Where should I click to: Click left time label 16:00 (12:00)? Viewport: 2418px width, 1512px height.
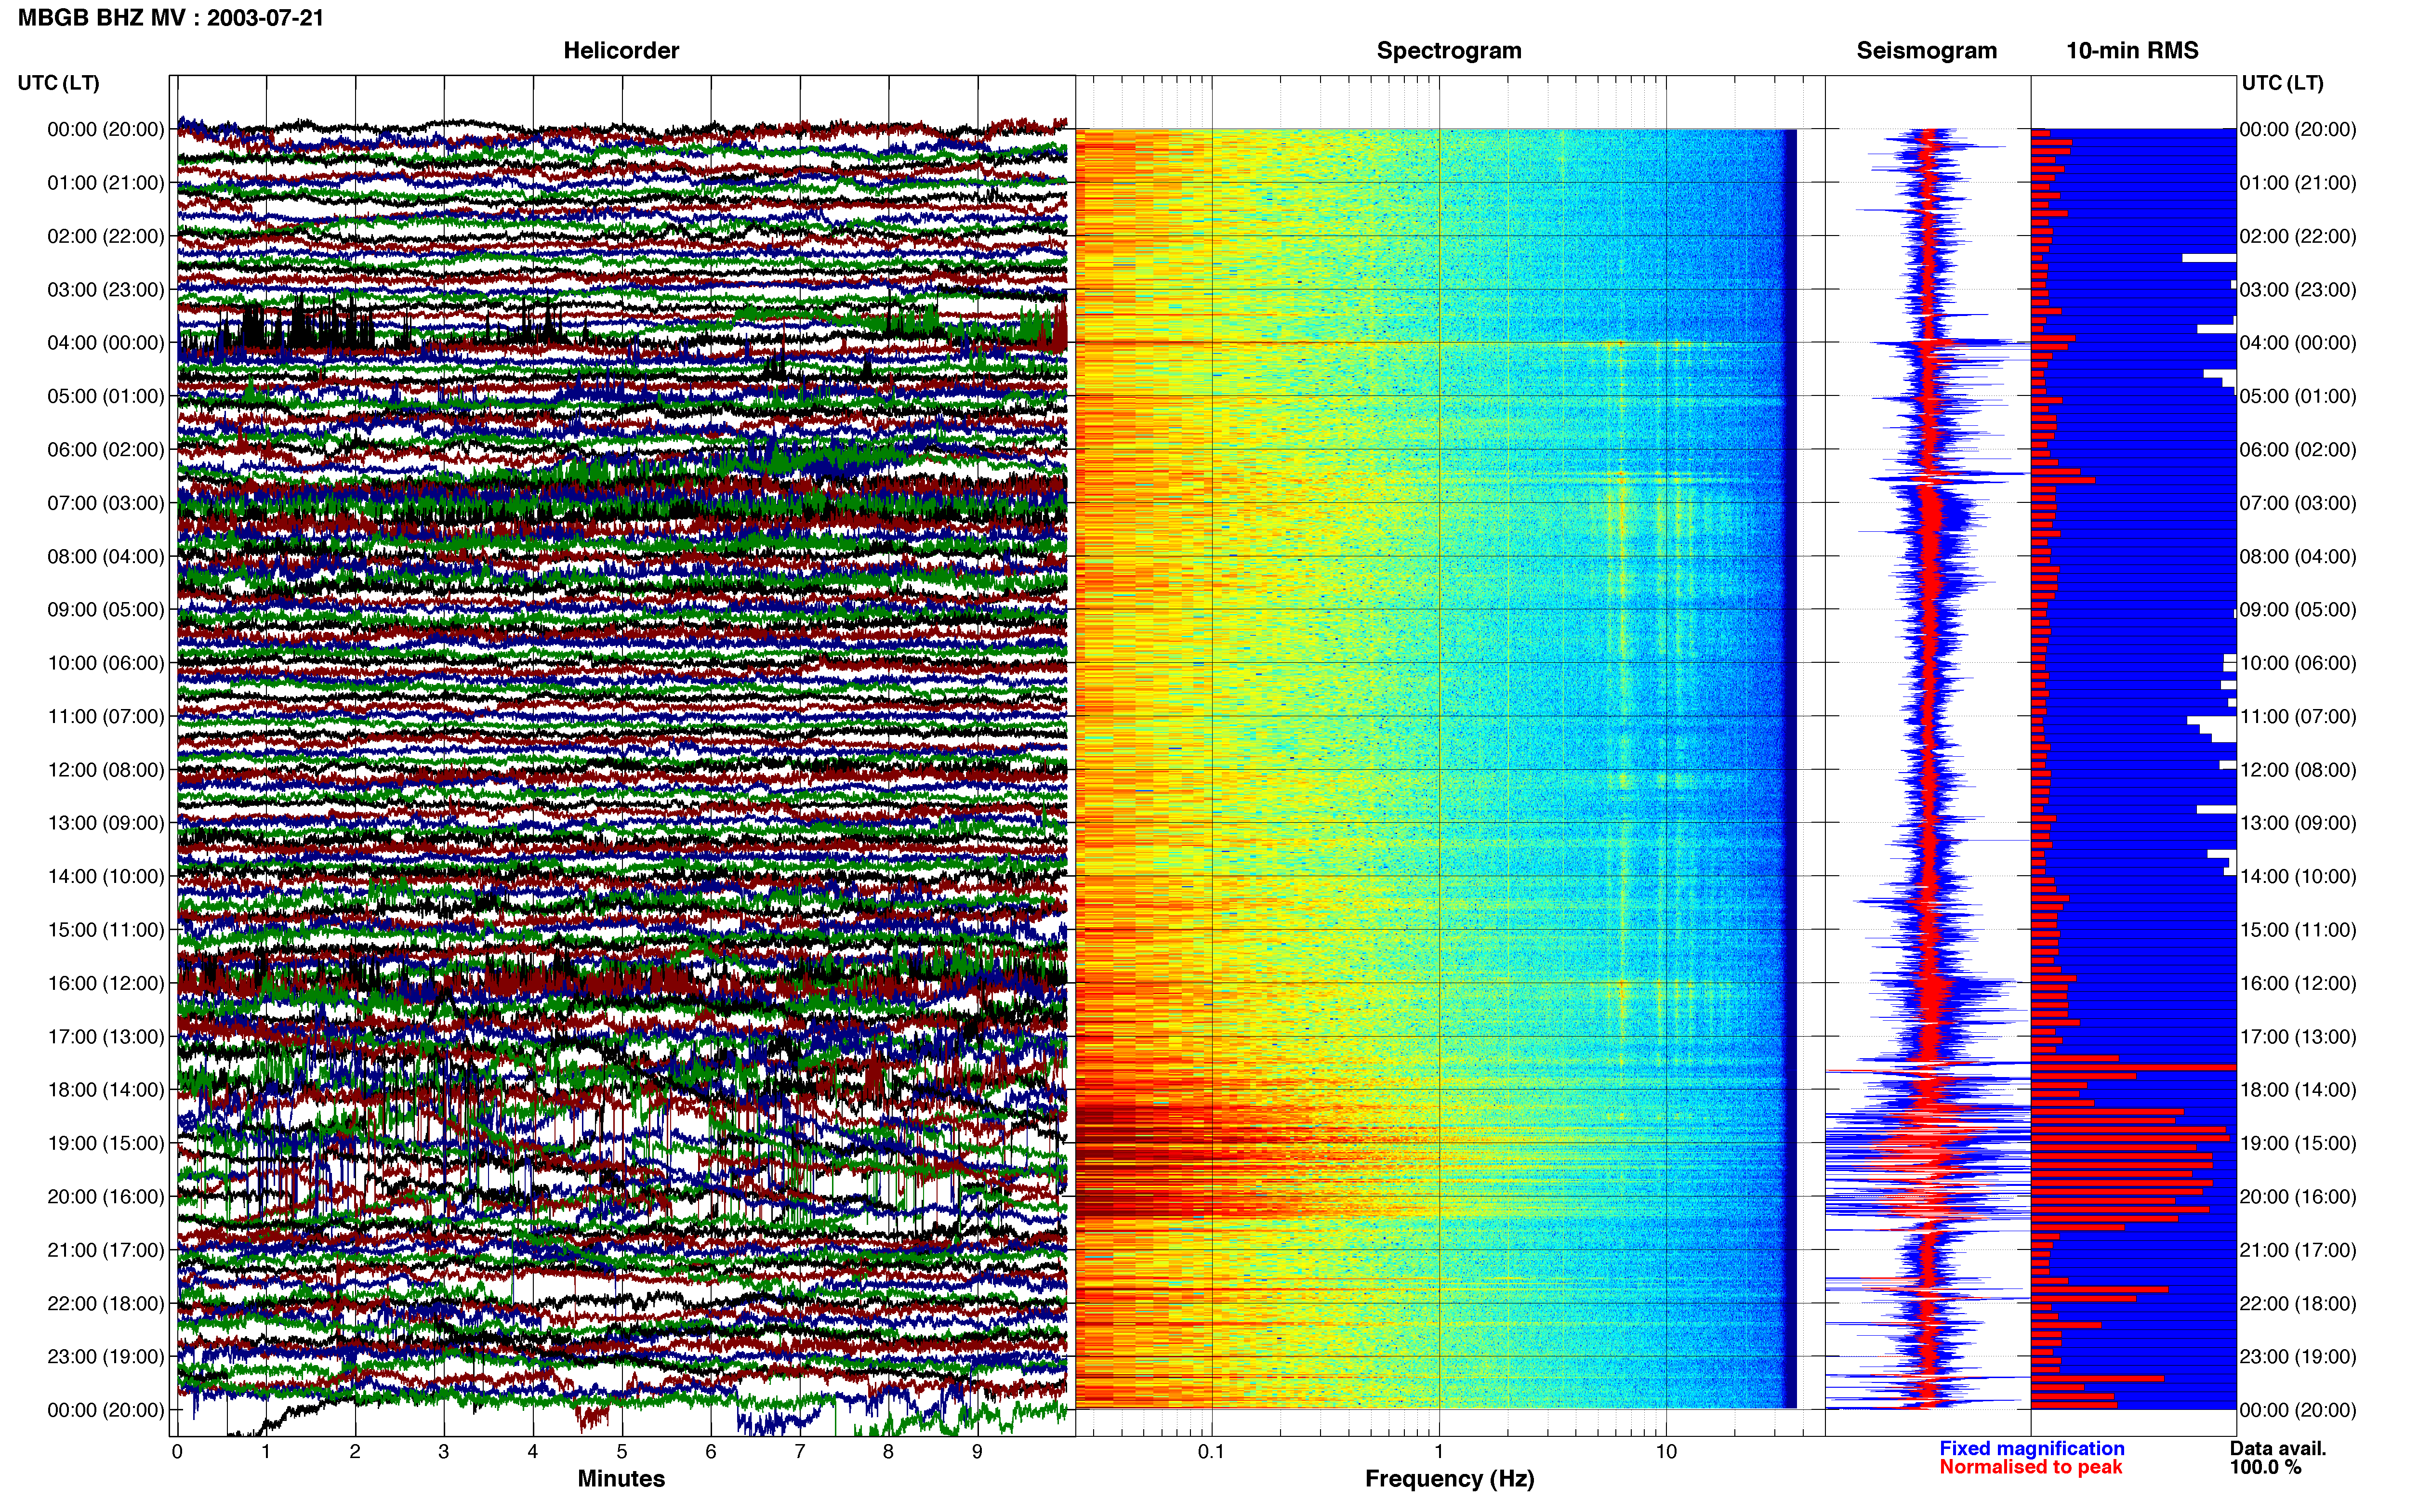[106, 983]
